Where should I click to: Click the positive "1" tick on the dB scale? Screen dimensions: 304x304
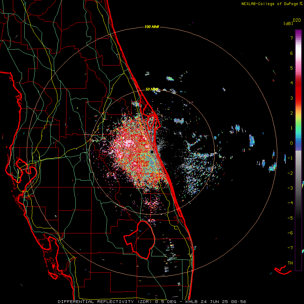pyautogui.click(x=292, y=128)
